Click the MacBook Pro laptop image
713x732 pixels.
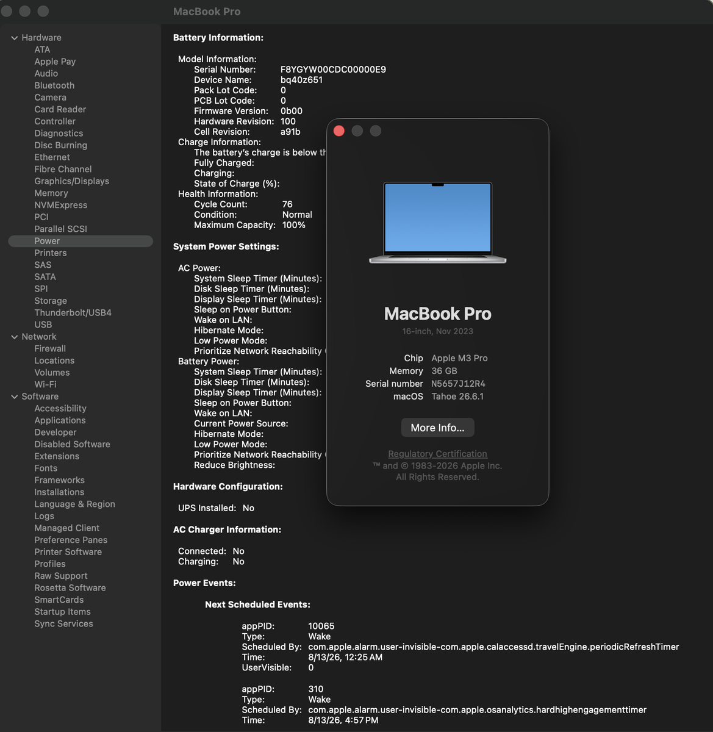pyautogui.click(x=437, y=223)
